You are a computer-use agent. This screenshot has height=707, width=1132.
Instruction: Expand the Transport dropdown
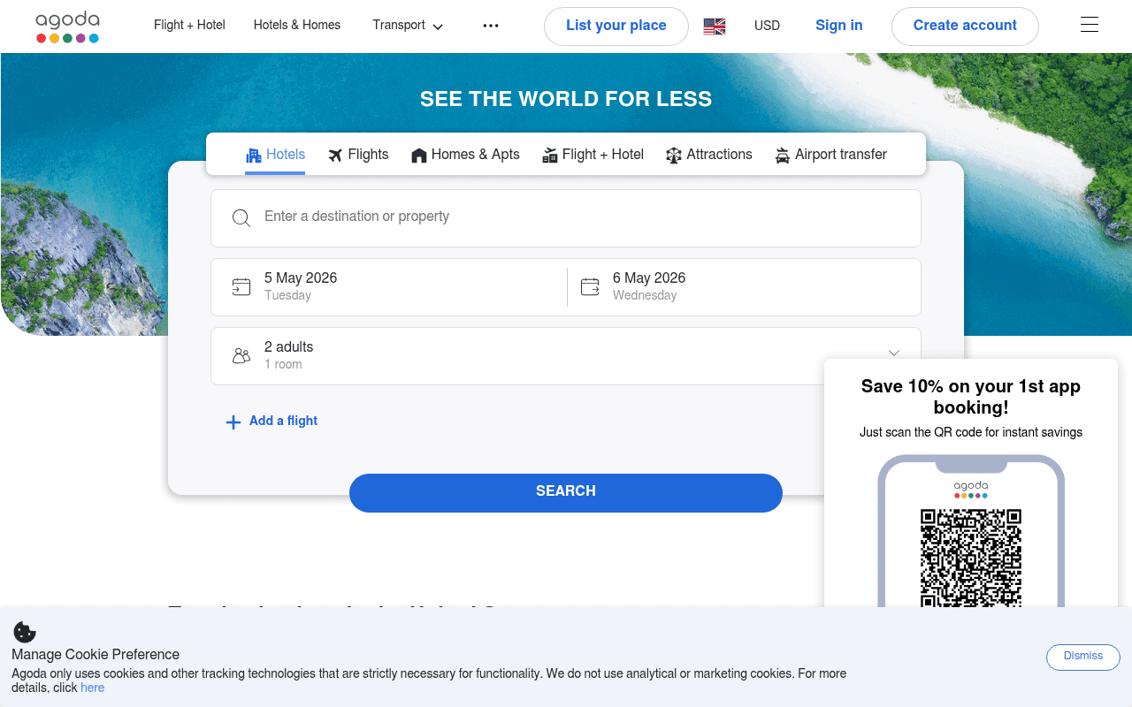(x=407, y=26)
